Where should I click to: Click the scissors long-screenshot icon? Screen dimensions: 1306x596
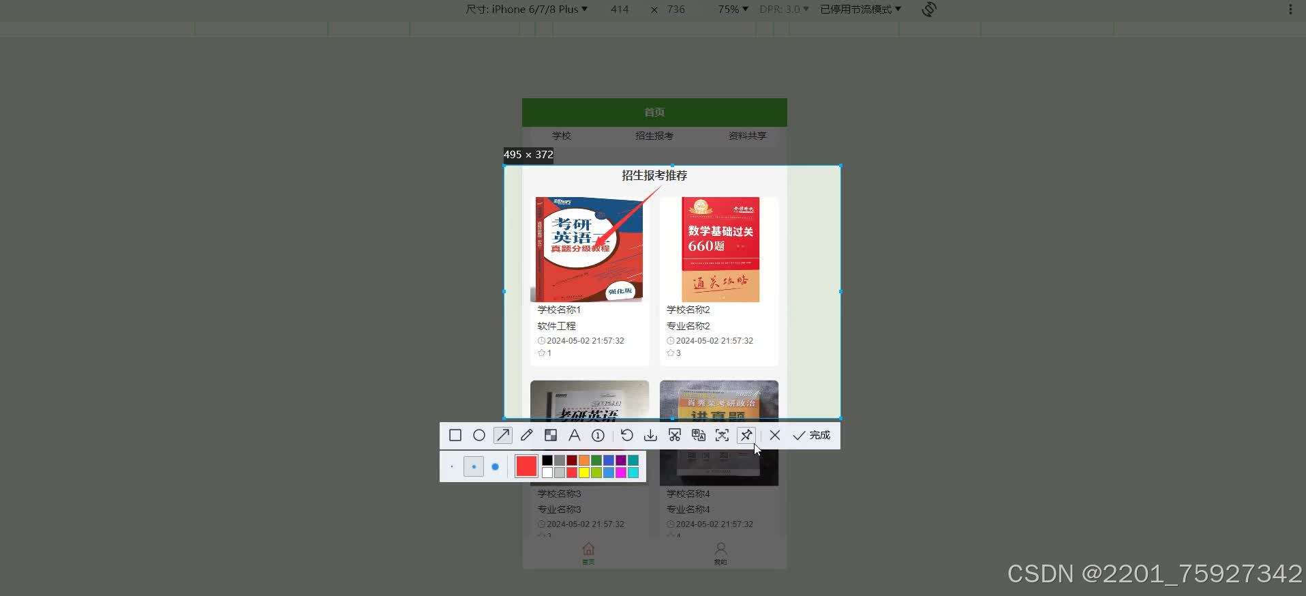675,435
